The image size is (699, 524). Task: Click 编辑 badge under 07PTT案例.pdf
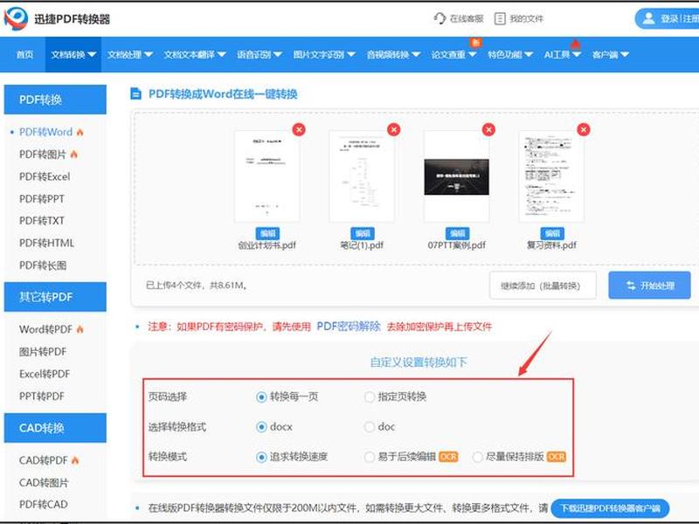pos(457,233)
